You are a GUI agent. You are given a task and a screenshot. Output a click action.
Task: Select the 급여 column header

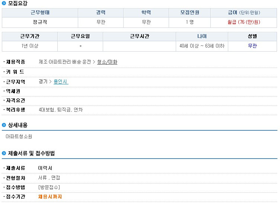pos(244,12)
